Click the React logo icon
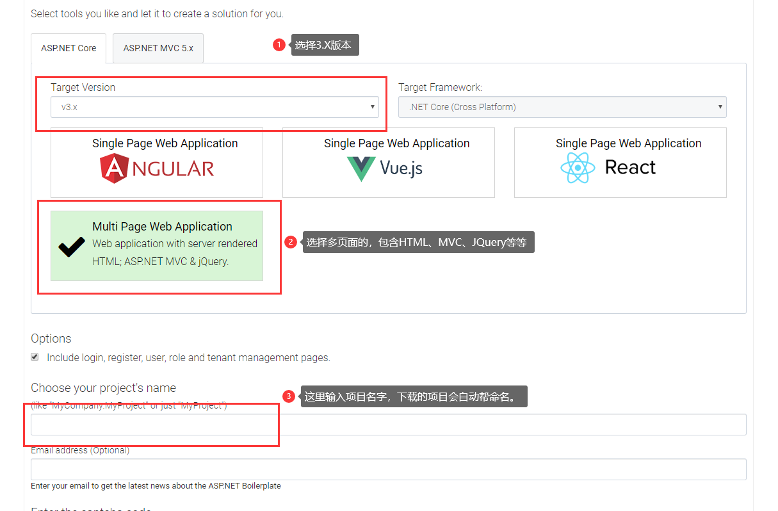The height and width of the screenshot is (511, 778). tap(608, 168)
